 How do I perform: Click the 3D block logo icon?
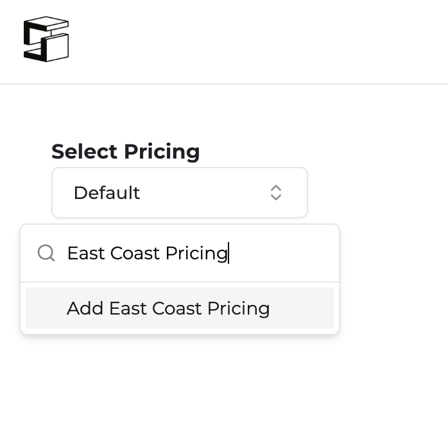(x=46, y=40)
